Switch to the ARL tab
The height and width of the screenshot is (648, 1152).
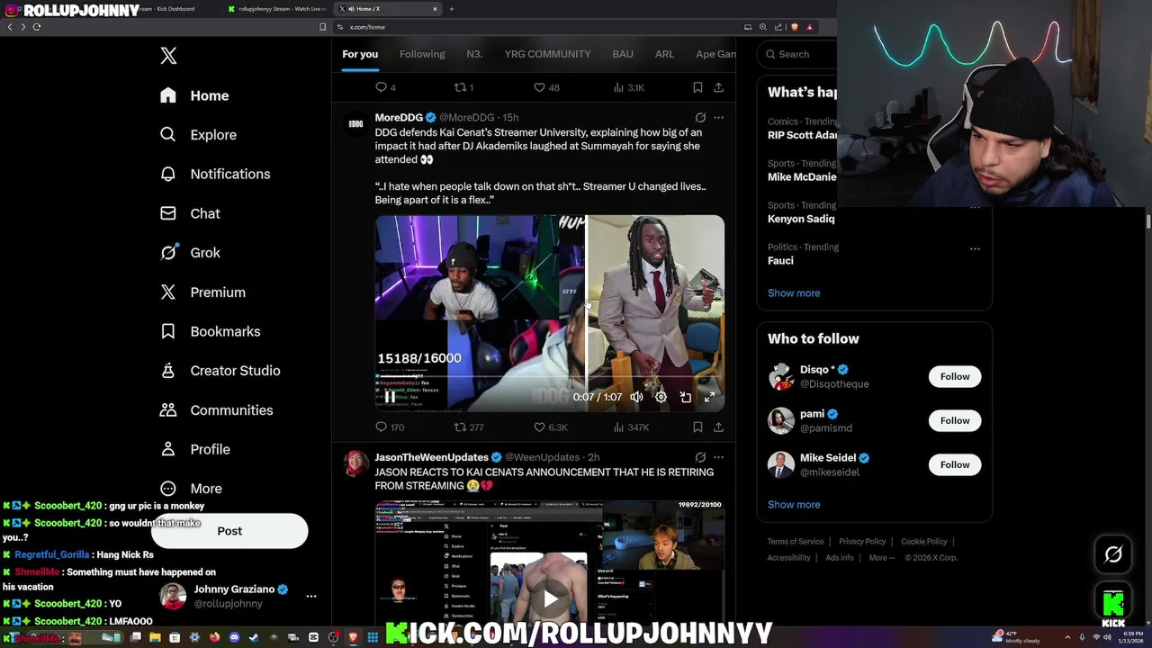(664, 54)
